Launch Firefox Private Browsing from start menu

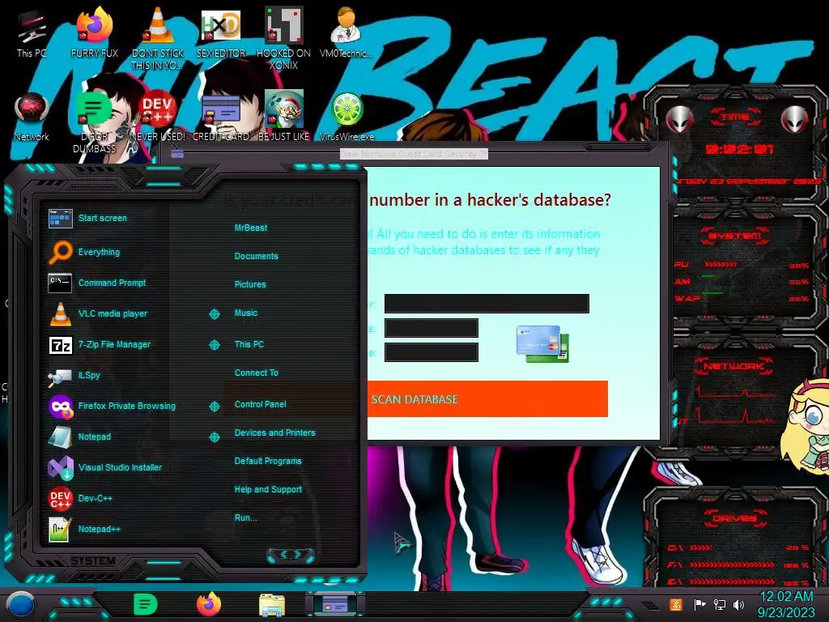(x=113, y=406)
